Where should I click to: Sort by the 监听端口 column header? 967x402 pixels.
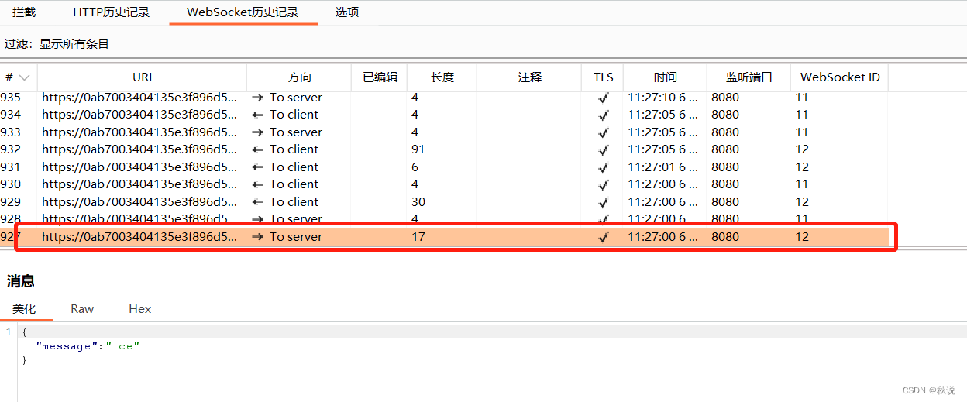tap(748, 77)
